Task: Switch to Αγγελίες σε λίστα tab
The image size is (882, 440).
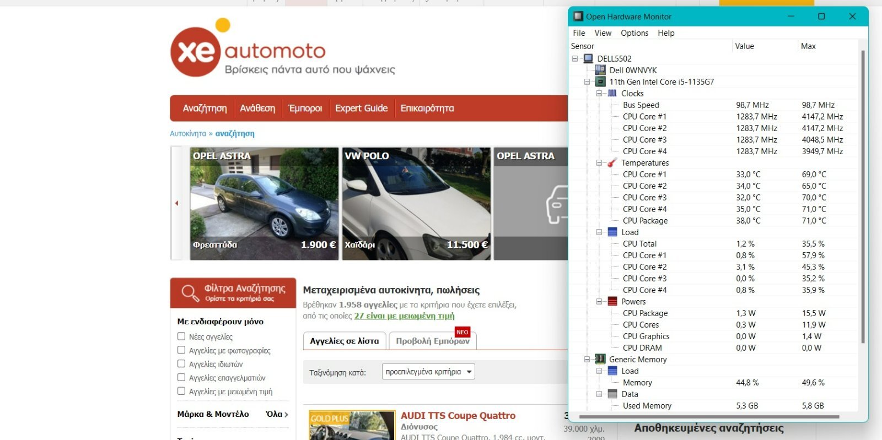Action: [344, 341]
